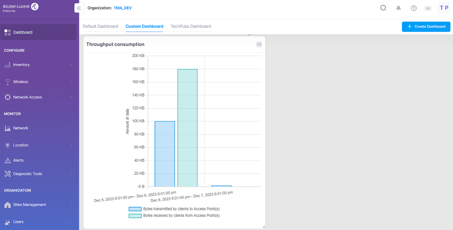453x230 pixels.
Task: Open Alerts from the sidebar
Action: (x=19, y=160)
